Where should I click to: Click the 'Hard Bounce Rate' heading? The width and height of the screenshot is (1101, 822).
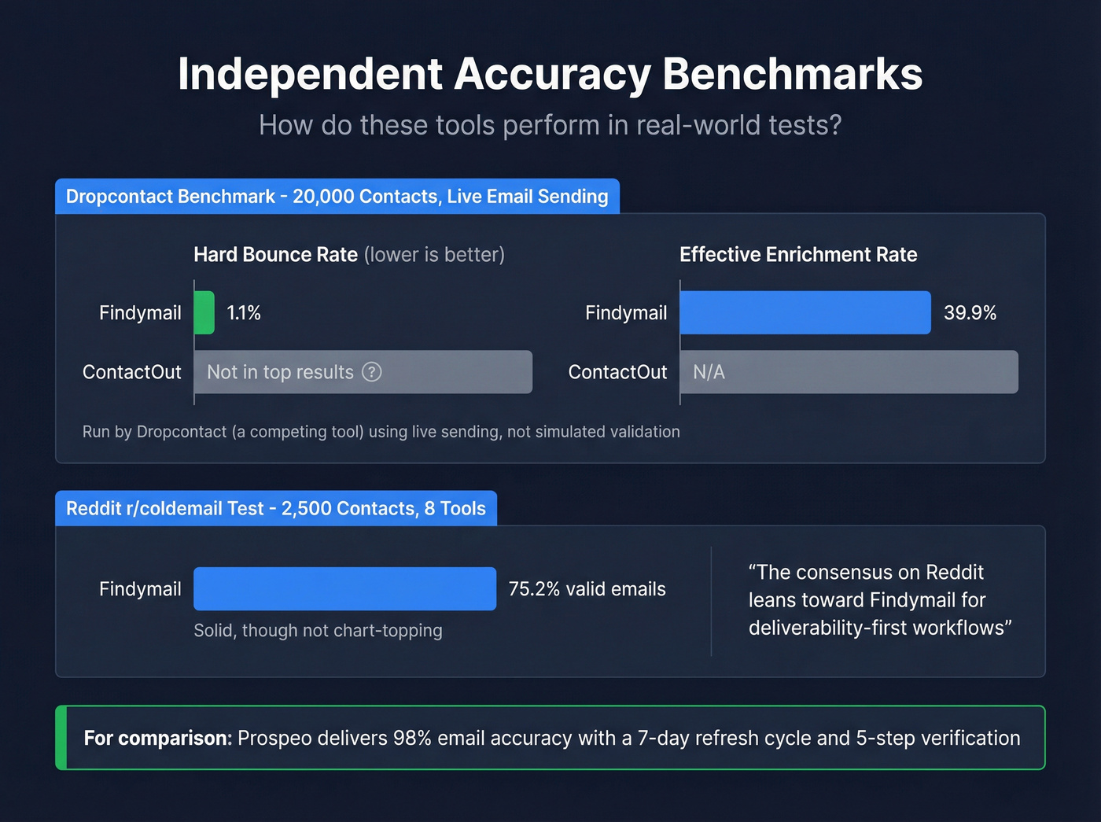[276, 255]
